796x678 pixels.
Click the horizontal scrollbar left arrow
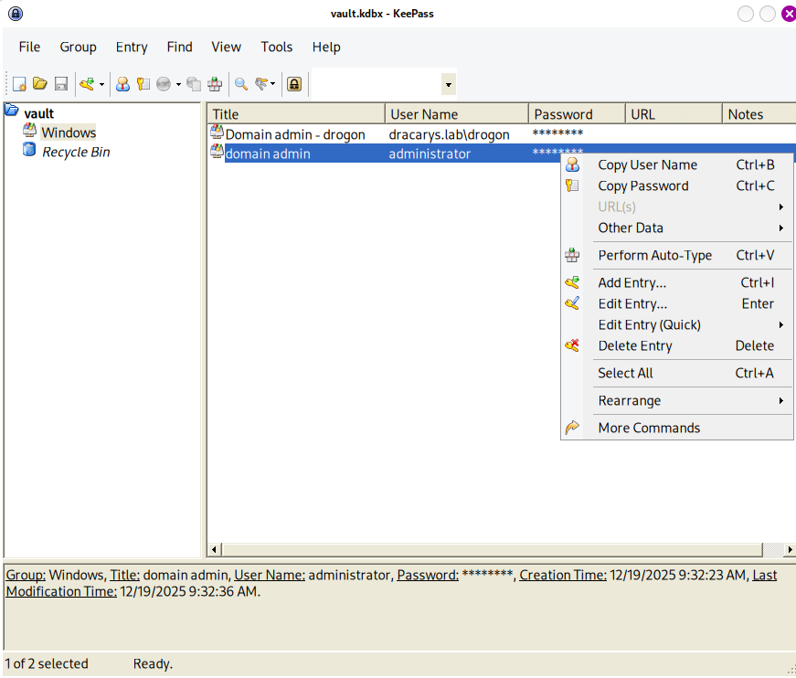[214, 549]
